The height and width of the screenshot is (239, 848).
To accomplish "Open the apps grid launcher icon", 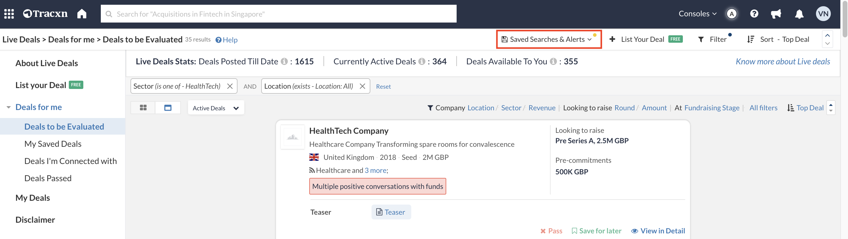I will click(x=9, y=14).
